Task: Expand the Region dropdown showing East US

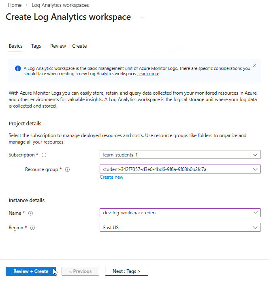Action: (x=180, y=228)
